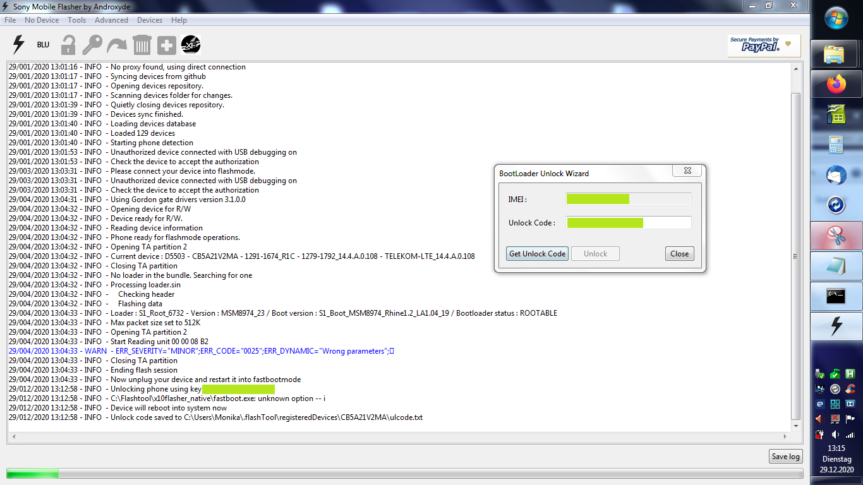
Task: Click the CCleaner tray icon
Action: 850,389
